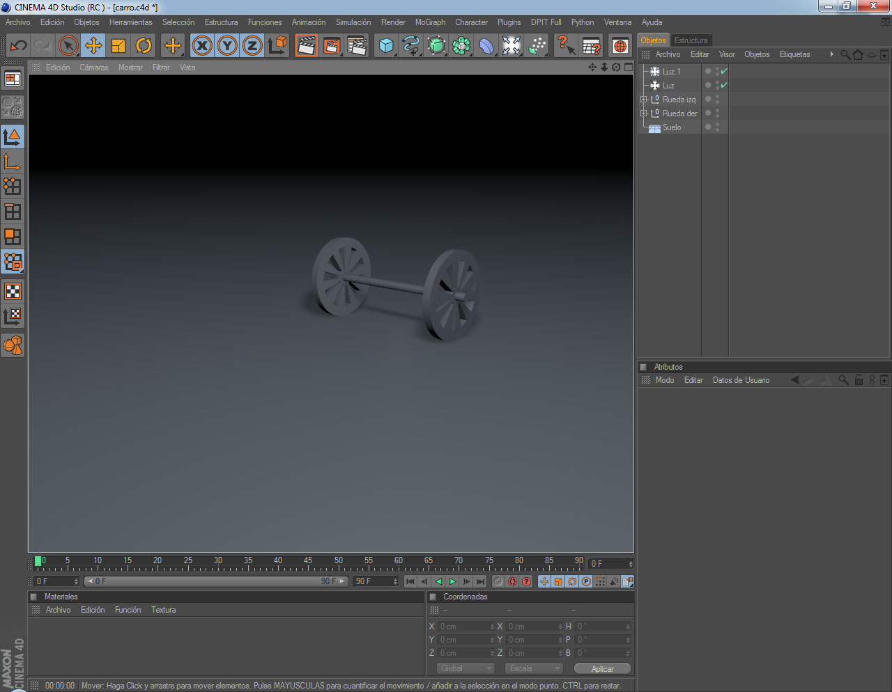Toggle automatic keyframing red button
The width and height of the screenshot is (892, 692).
tap(512, 581)
